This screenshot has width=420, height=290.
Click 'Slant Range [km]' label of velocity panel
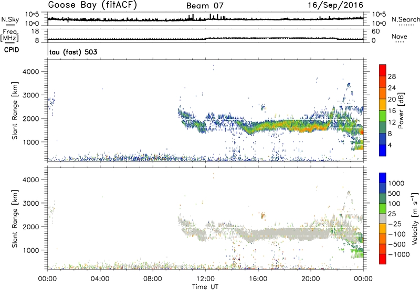(x=15, y=219)
